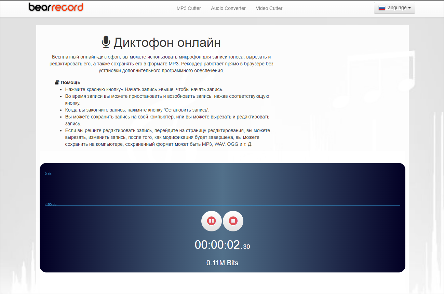Stop the recording with the stop button
Image resolution: width=444 pixels, height=294 pixels.
click(x=233, y=221)
